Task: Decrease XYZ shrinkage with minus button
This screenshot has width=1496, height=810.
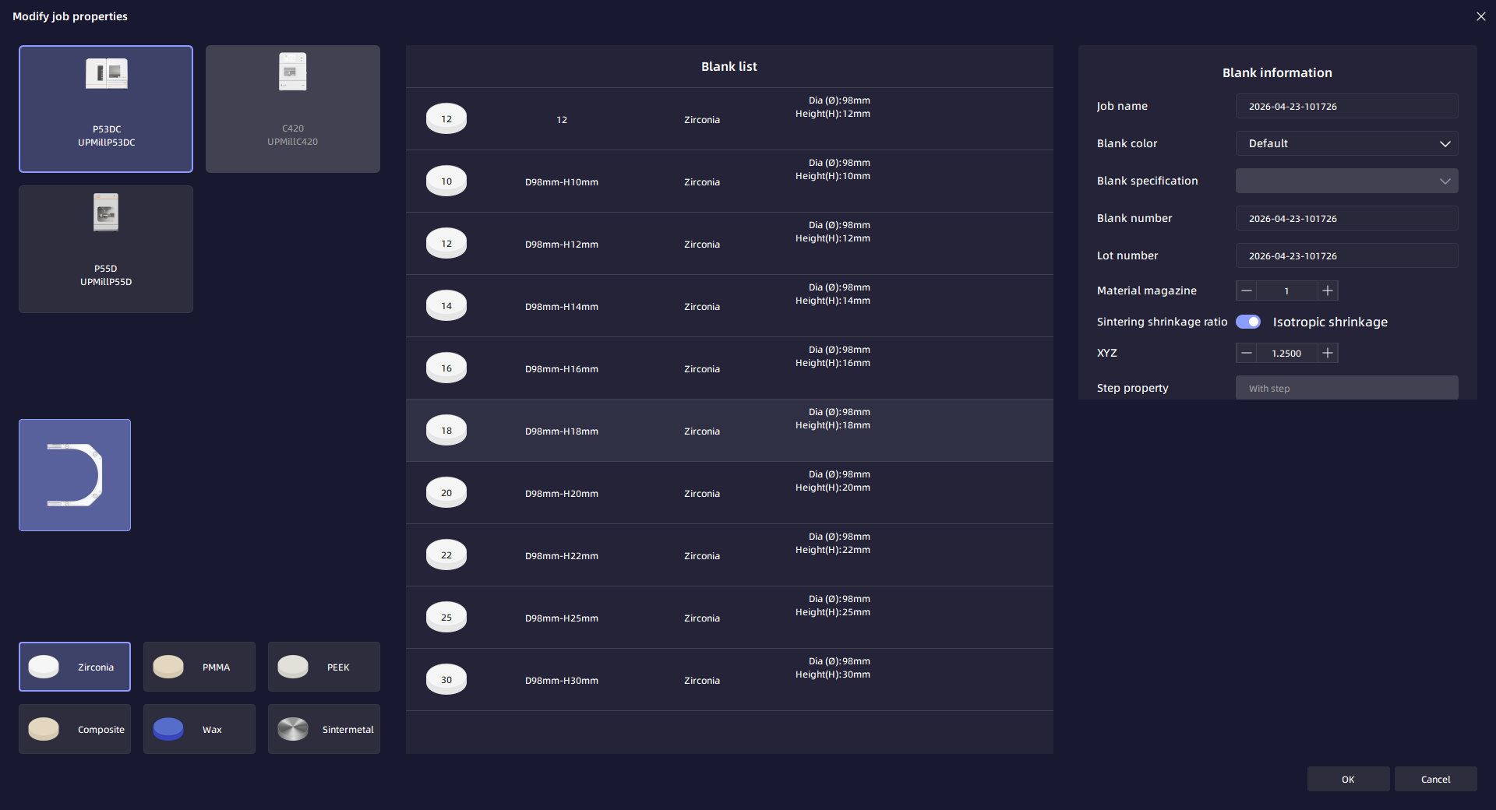Action: coord(1247,353)
